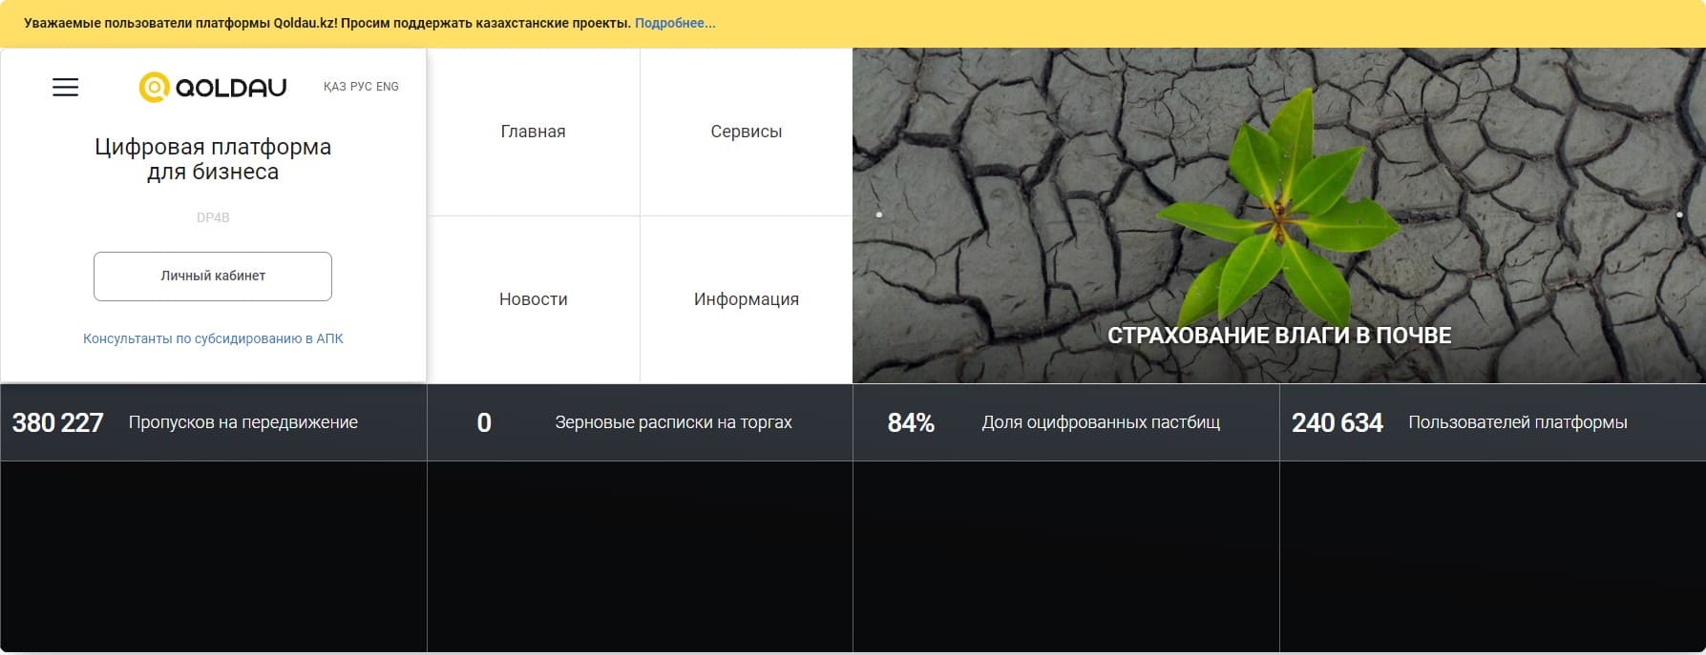Screen dimensions: 1706x655
Task: Select the Пользователей платформы stat tile
Action: coord(1492,422)
